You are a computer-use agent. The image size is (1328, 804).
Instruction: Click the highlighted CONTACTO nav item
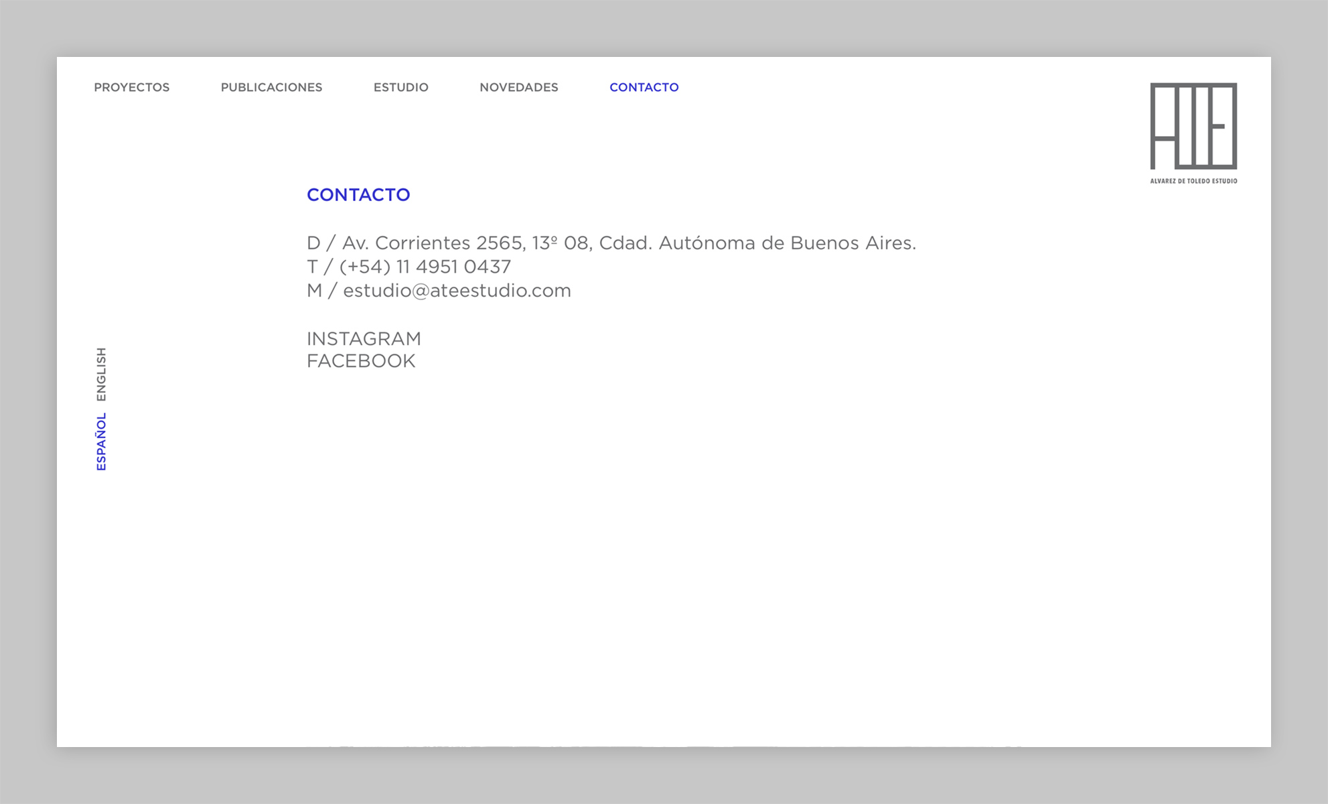coord(644,87)
